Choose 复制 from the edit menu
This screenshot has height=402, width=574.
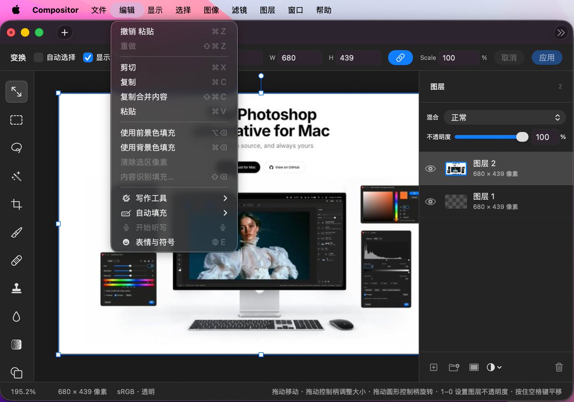coord(174,82)
